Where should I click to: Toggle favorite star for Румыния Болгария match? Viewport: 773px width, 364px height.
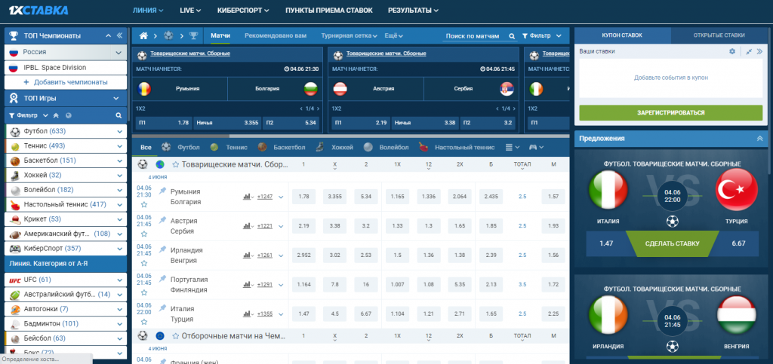pos(144,204)
